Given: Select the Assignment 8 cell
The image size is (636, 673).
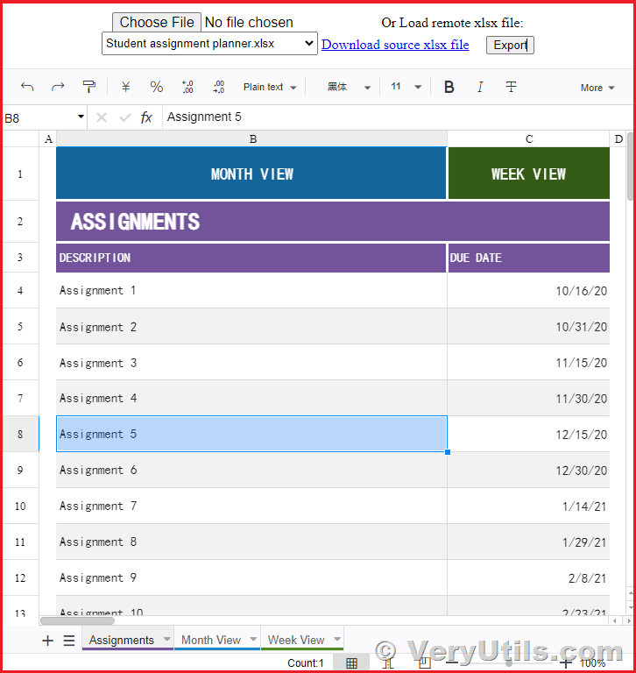Looking at the screenshot, I should 251,542.
